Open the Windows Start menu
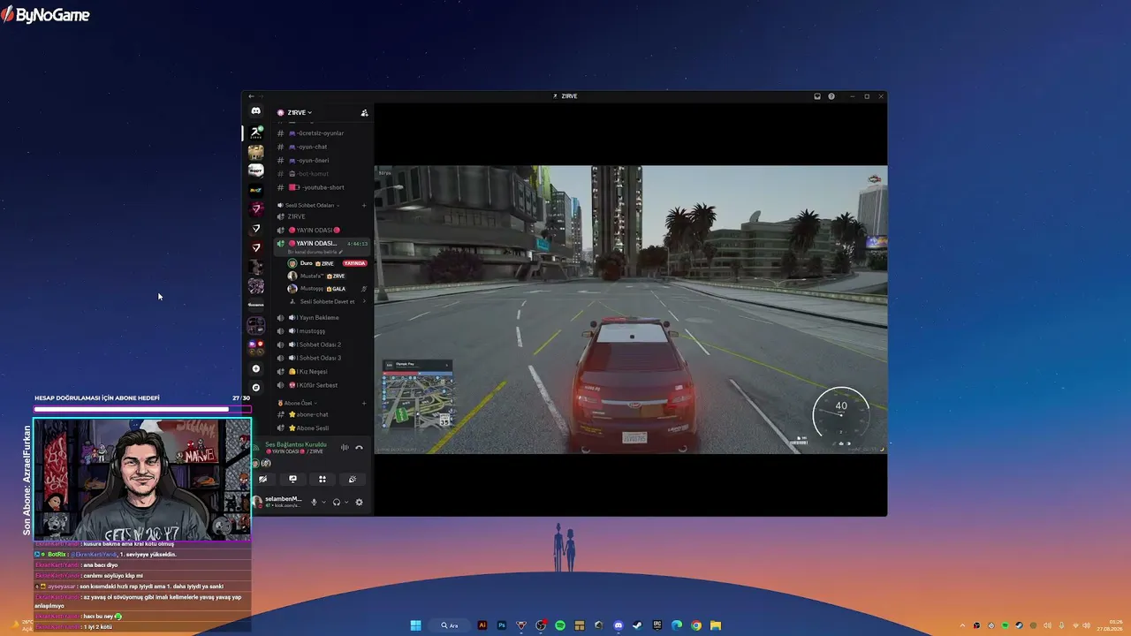 click(415, 625)
